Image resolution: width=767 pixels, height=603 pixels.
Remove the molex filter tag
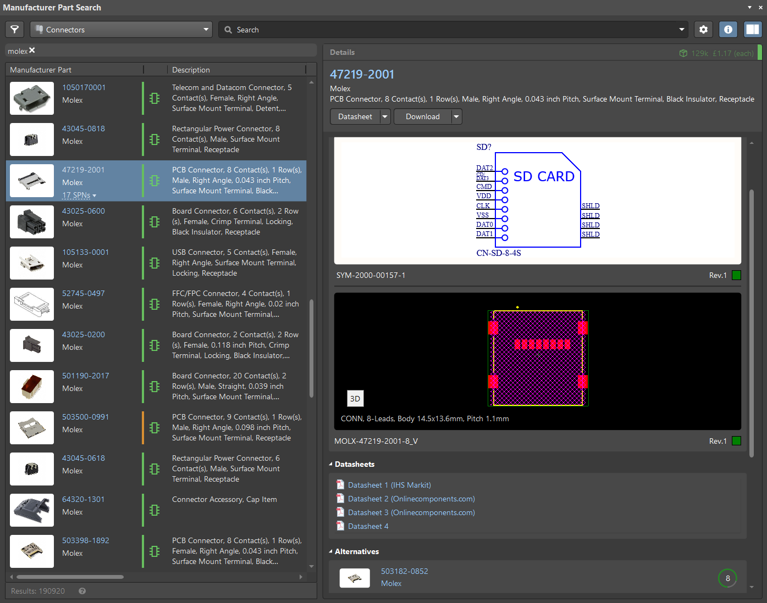tap(32, 51)
